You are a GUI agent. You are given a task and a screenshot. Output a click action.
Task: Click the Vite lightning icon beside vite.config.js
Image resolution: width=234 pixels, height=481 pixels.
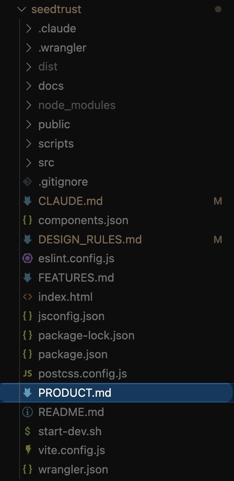pos(28,450)
